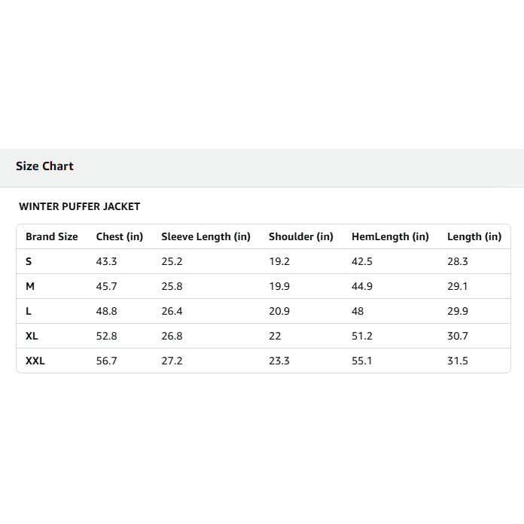The image size is (524, 524).
Task: Select the WINTER PUFFER JACKET title
Action: point(80,206)
